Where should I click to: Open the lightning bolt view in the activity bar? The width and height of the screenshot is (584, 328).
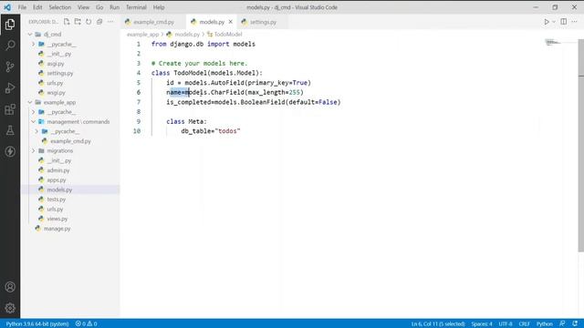coord(10,151)
